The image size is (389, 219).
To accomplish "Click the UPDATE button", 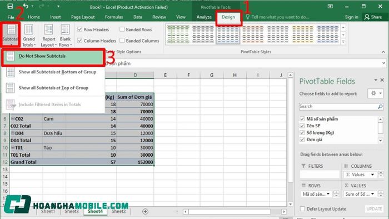I will pyautogui.click(x=374, y=209).
